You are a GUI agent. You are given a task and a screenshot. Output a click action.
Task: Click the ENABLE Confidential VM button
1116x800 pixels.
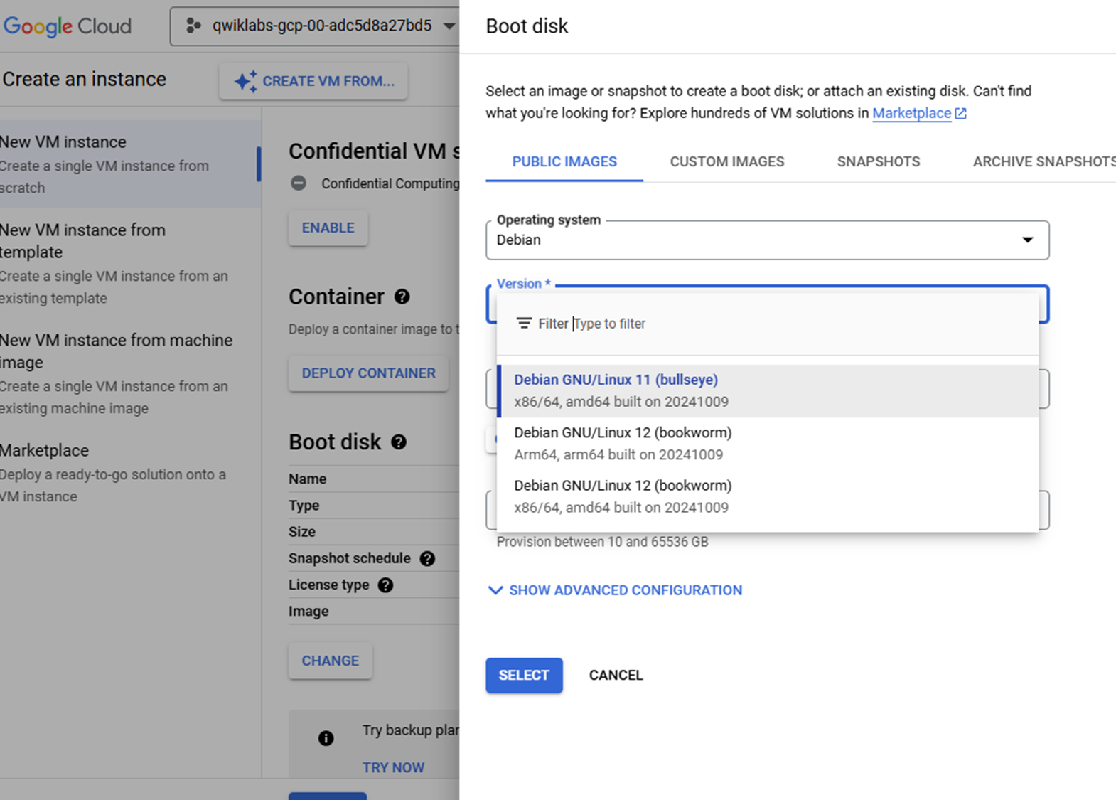(x=328, y=228)
